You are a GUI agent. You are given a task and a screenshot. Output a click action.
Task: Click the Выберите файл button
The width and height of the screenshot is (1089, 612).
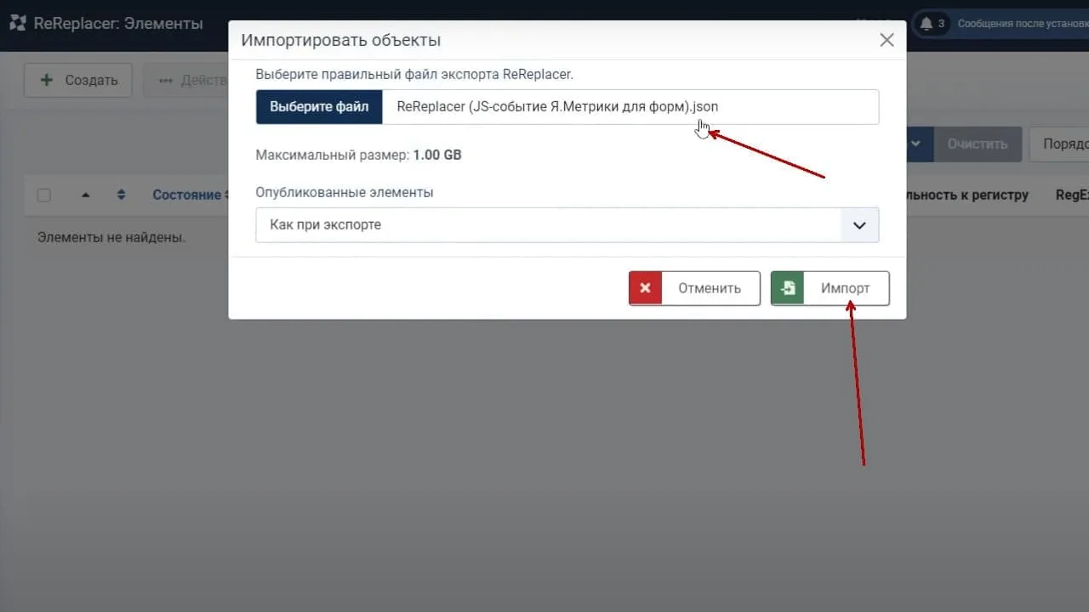(x=319, y=107)
